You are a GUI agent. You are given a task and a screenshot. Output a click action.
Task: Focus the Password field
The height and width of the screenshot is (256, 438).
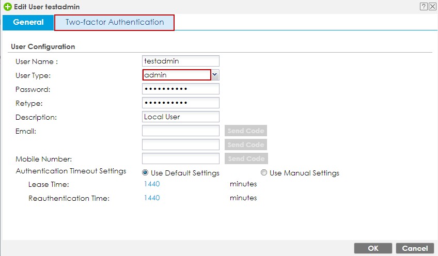coord(180,89)
